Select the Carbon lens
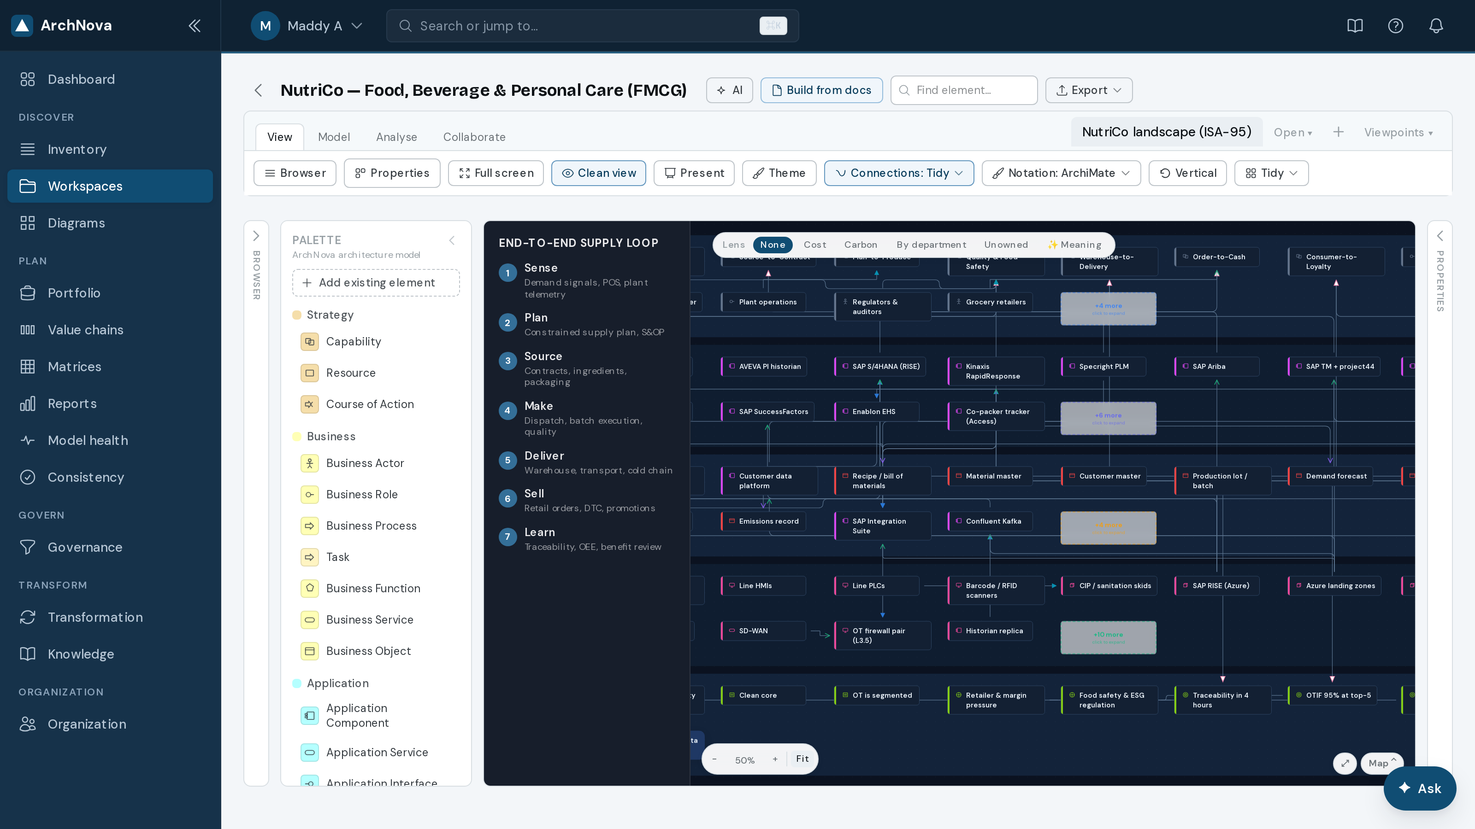This screenshot has width=1475, height=829. (x=861, y=245)
